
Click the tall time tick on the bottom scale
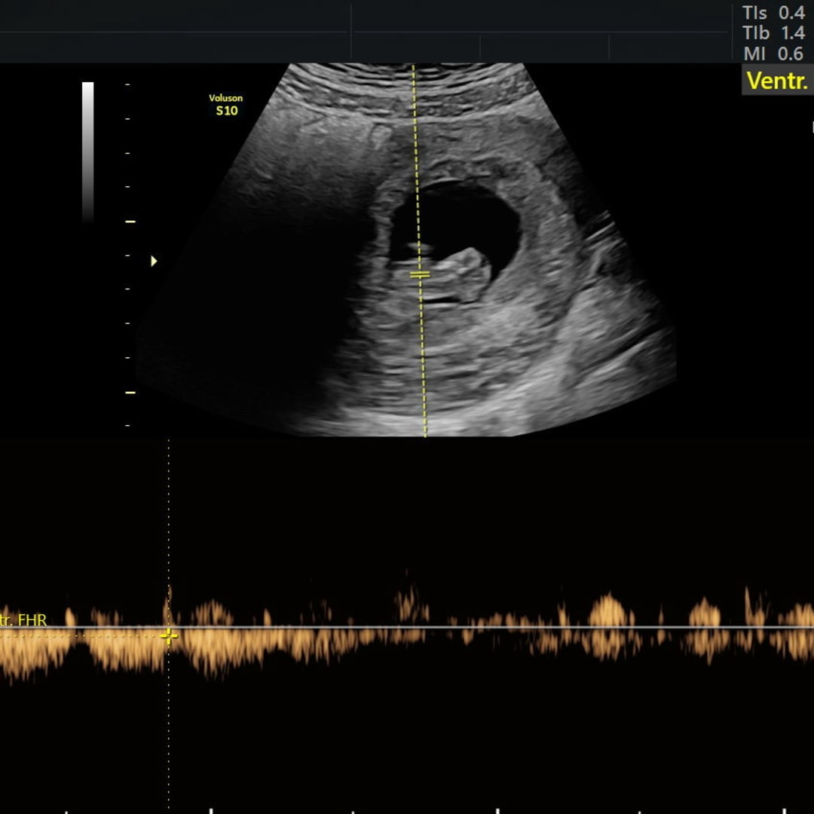[211, 810]
